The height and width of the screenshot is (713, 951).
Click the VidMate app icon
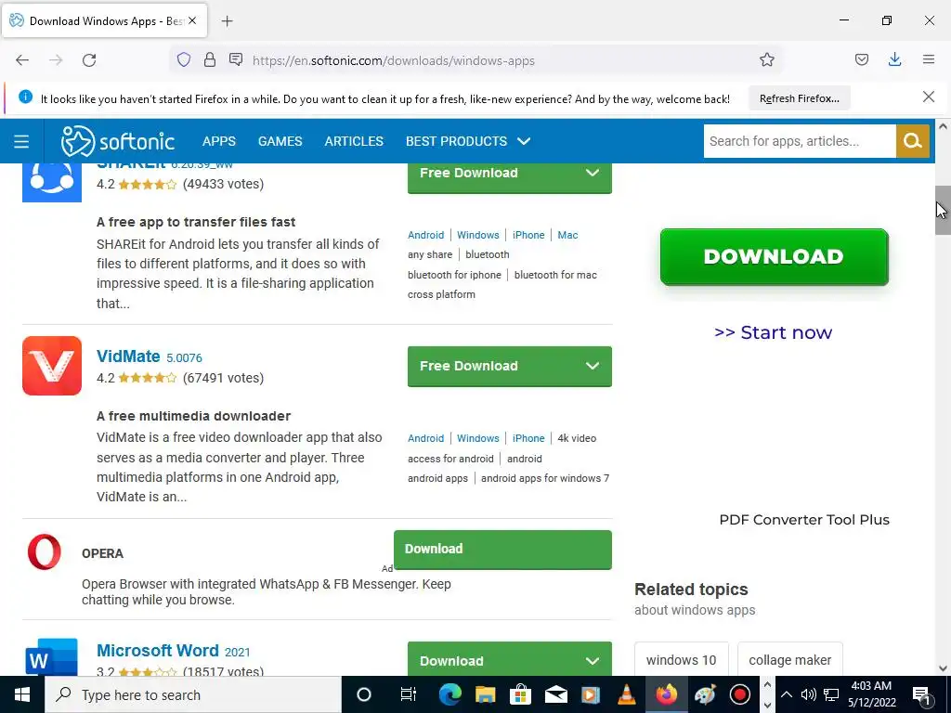52,366
